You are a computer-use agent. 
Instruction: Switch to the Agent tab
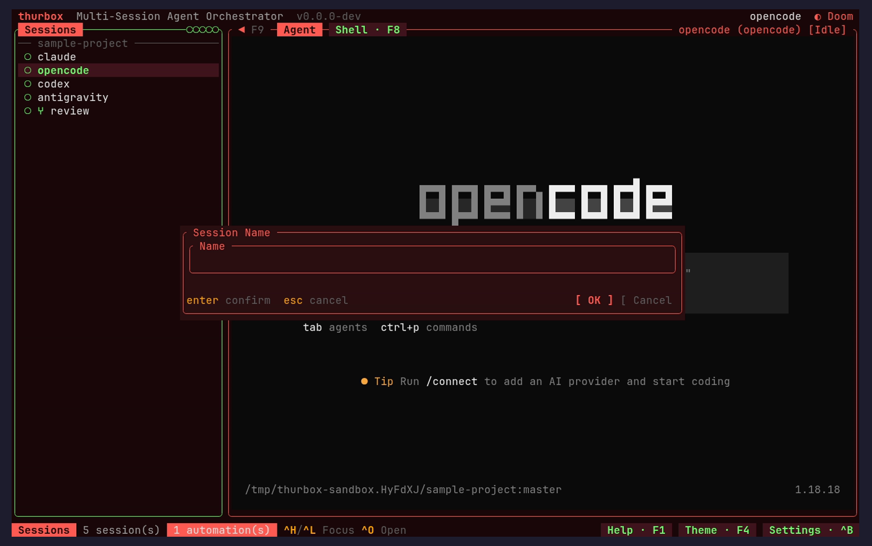coord(299,30)
